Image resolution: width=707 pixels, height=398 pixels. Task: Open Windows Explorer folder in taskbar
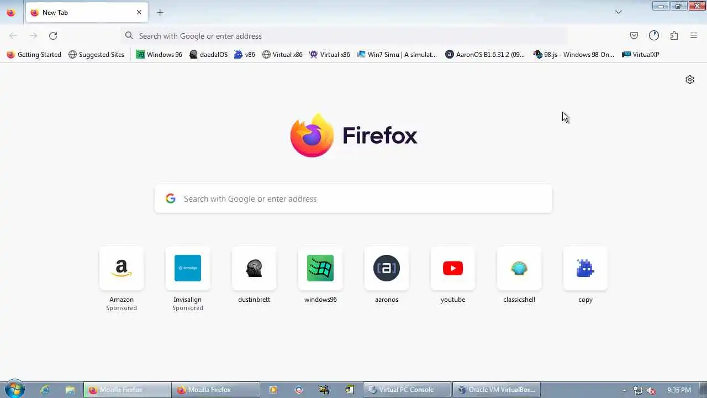click(70, 390)
